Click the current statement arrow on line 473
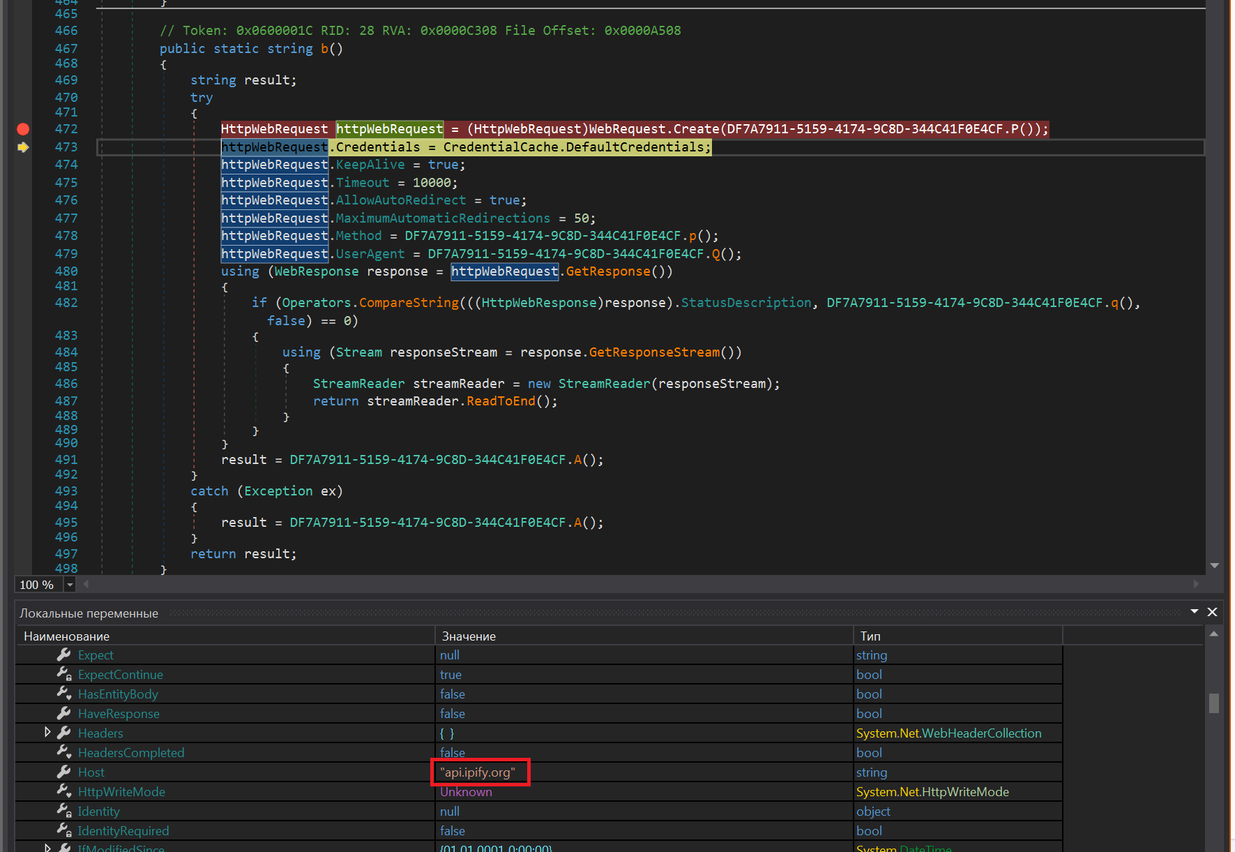This screenshot has width=1235, height=852. [23, 147]
